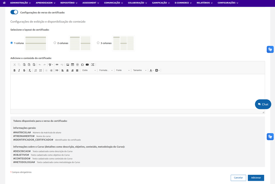Decrease indent in the editor
275x184 pixels.
click(46, 70)
